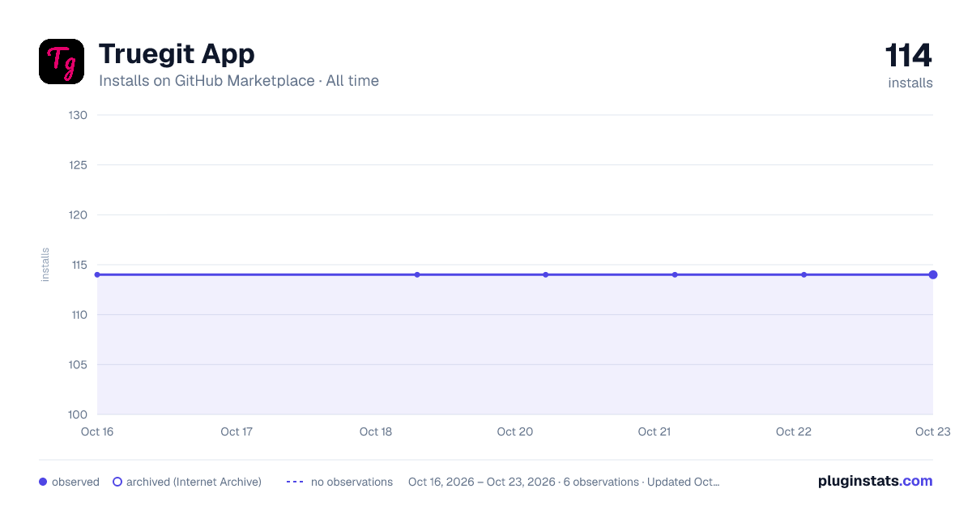Open the pluginstats.com link
Viewport: 972px width, 510px height.
(x=875, y=481)
